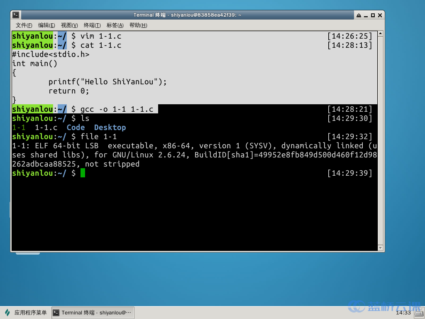The image size is (425, 319).
Task: Click the scrollbar down arrow in terminal
Action: pyautogui.click(x=381, y=248)
